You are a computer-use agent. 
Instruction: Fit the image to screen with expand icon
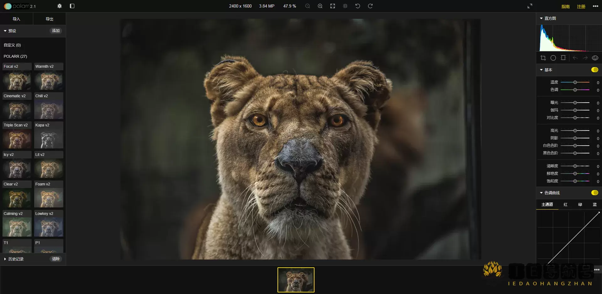click(x=333, y=6)
